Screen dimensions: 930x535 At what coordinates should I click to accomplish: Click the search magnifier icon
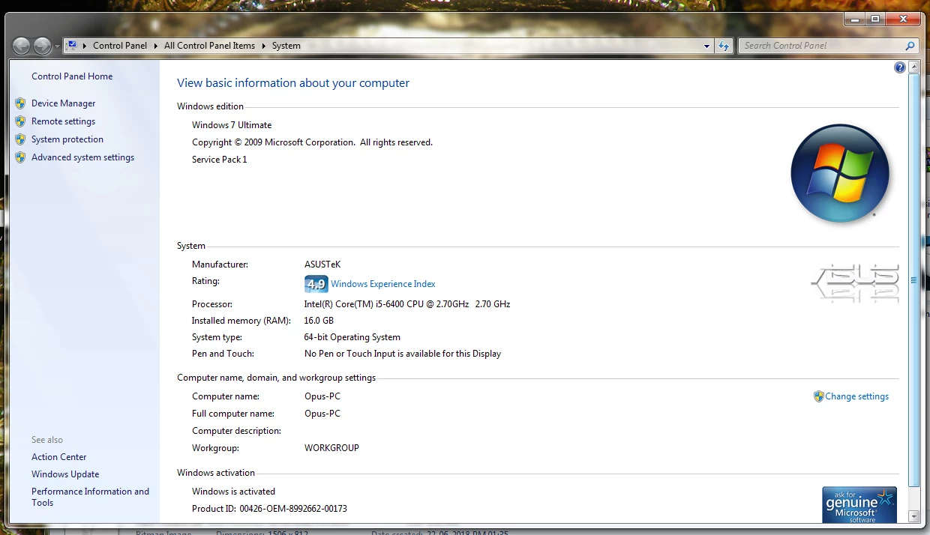[x=910, y=46]
